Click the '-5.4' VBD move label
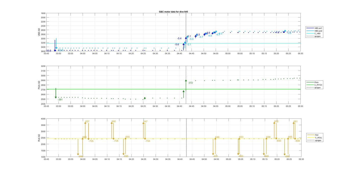The width and height of the screenshot is (357, 176). (x=179, y=38)
